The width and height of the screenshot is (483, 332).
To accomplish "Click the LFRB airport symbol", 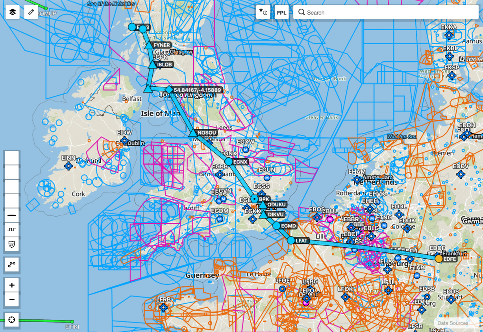I will (x=163, y=307).
